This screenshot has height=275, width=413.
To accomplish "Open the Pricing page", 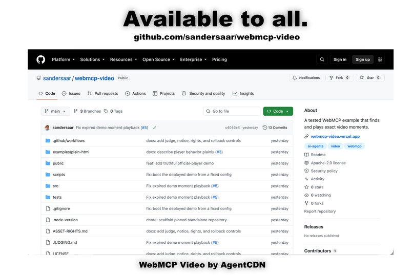I will coord(219,59).
